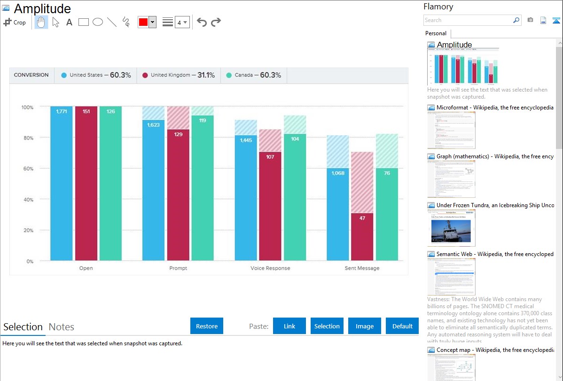
Task: Select the freehand scribble tool
Action: [126, 22]
